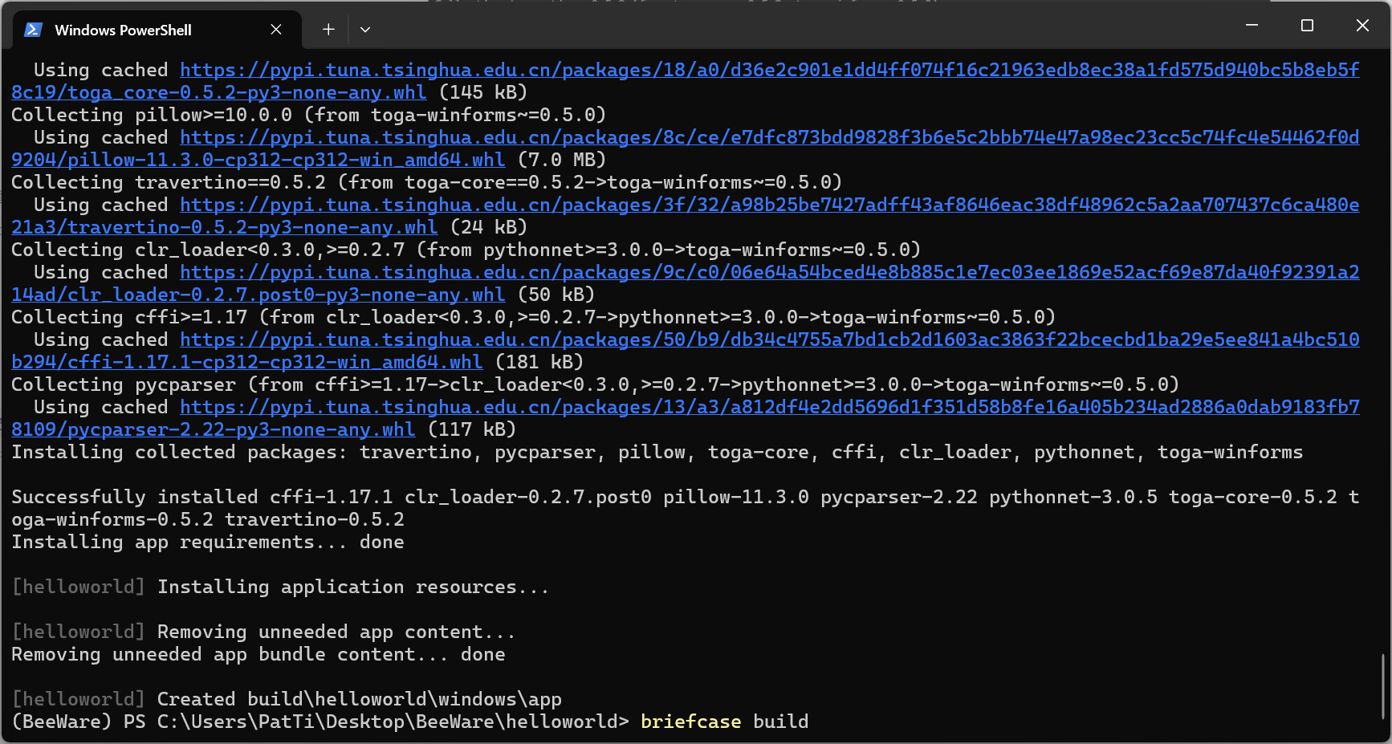Screen dimensions: 1392x744
Task: Open the pycparser-2.22 wheel link
Action: click(214, 430)
